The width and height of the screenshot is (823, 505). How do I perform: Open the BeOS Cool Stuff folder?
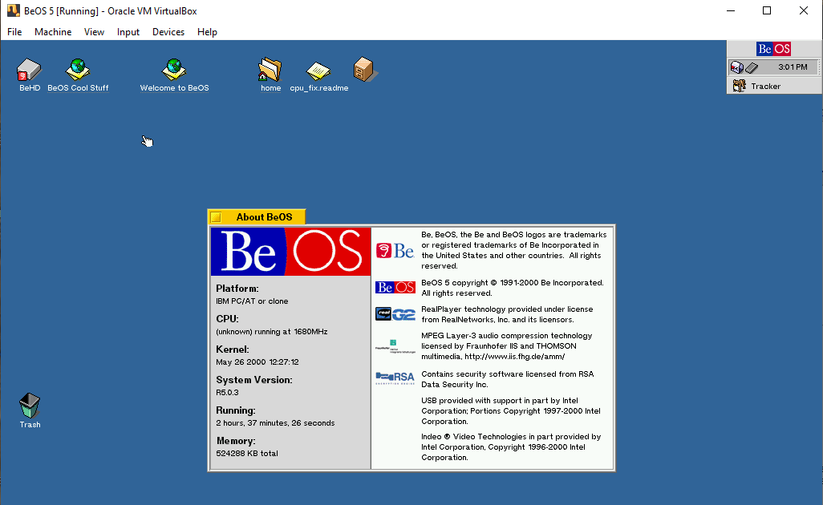(77, 71)
